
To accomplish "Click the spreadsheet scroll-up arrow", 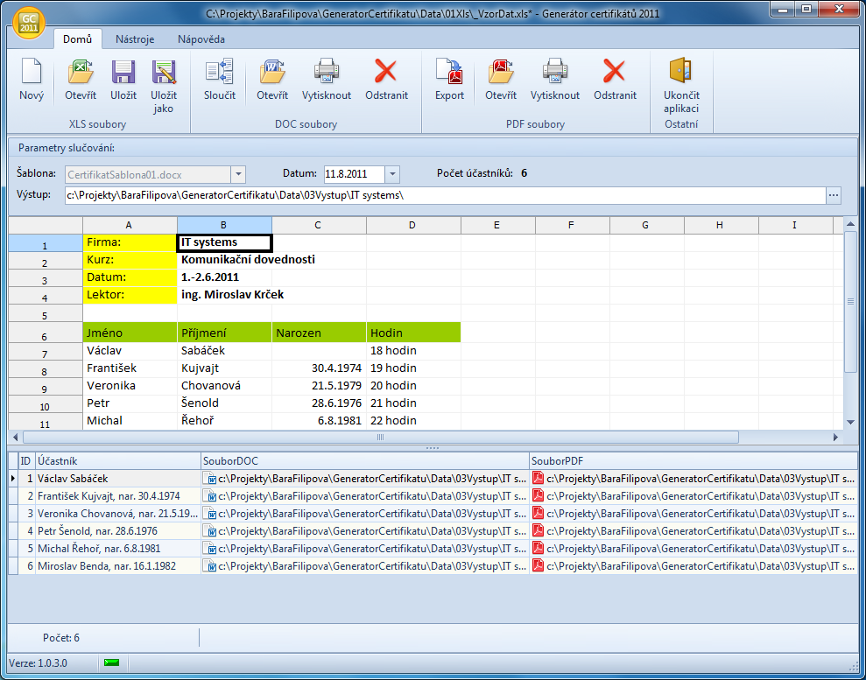I will pos(850,223).
